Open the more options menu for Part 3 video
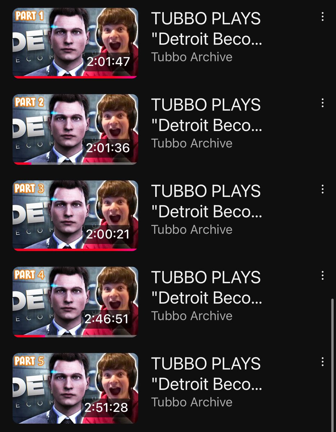The height and width of the screenshot is (432, 336). tap(322, 189)
